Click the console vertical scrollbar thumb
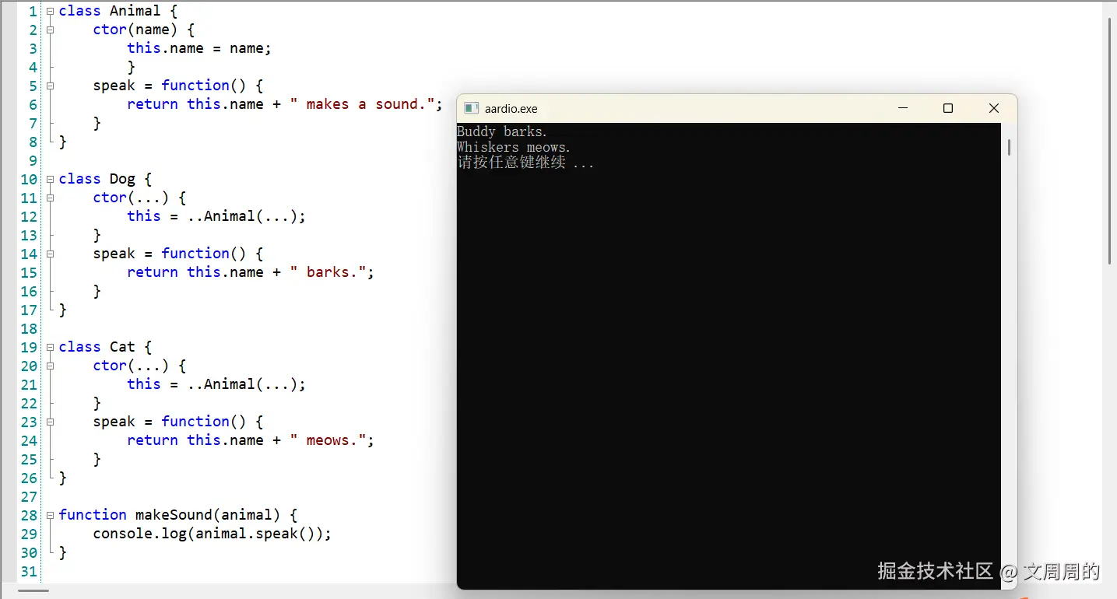This screenshot has width=1117, height=599. tap(1009, 147)
